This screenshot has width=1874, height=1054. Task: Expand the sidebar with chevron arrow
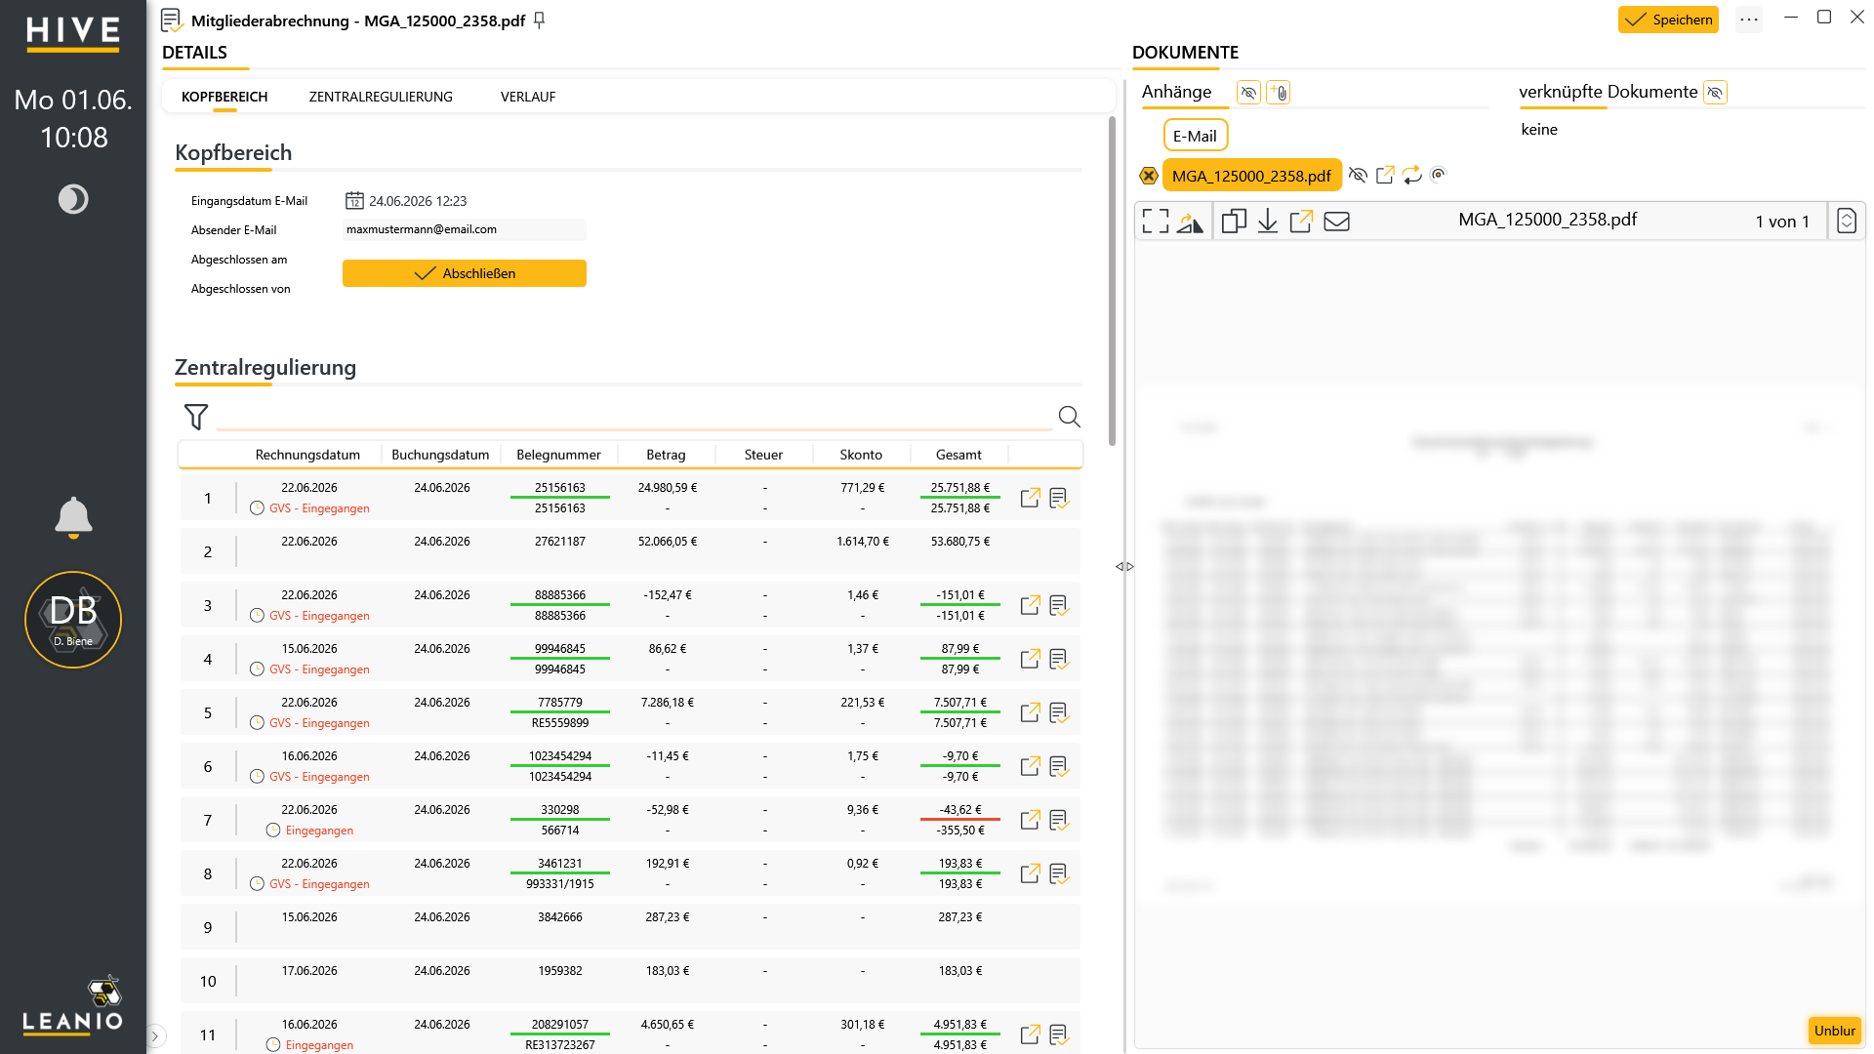[155, 1036]
